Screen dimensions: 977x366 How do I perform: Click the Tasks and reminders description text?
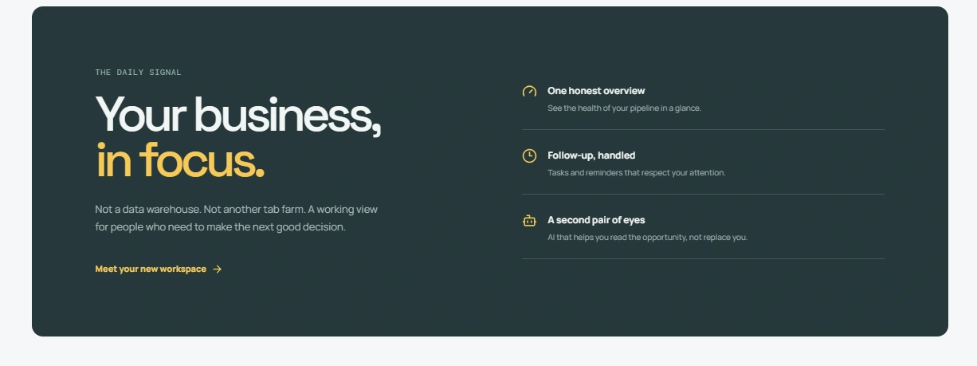point(637,173)
